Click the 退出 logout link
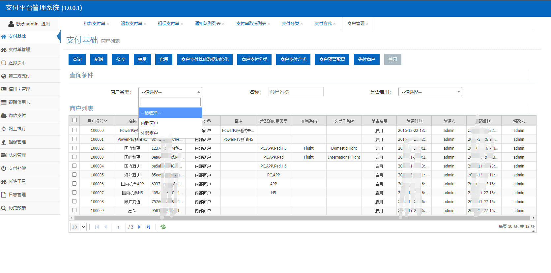 click(x=45, y=24)
